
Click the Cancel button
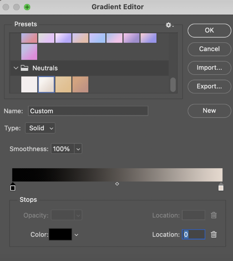209,49
